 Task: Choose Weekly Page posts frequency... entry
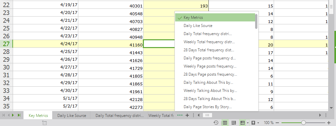[215, 66]
